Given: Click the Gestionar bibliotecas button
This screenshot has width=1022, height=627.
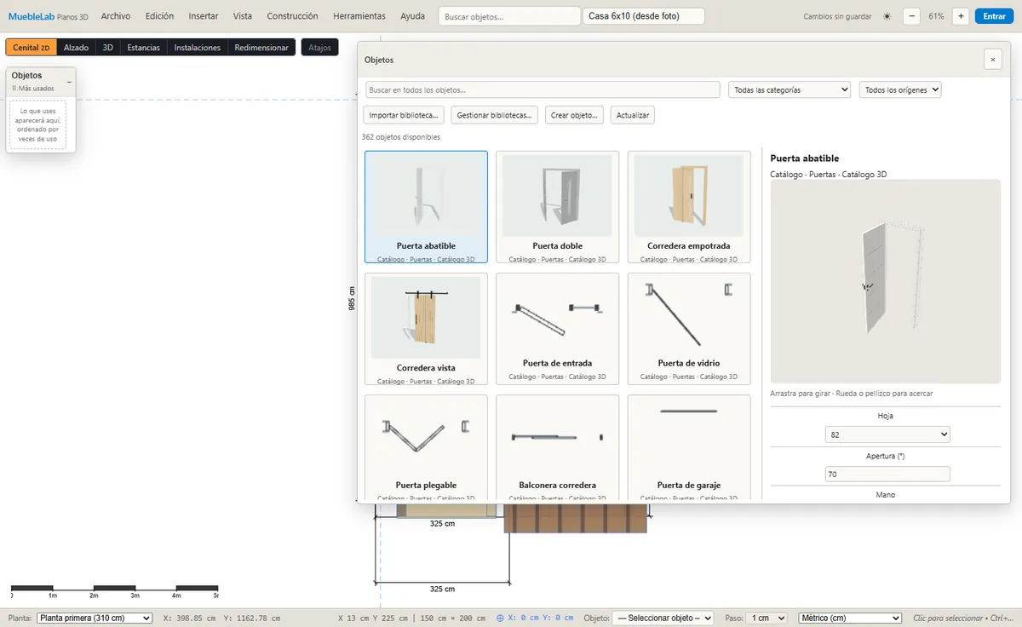Looking at the screenshot, I should pos(494,115).
